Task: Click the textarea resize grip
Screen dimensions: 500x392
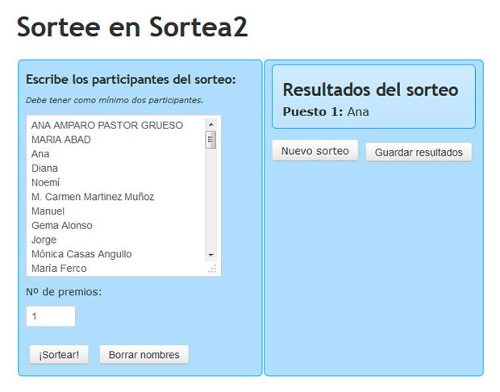Action: click(x=212, y=269)
